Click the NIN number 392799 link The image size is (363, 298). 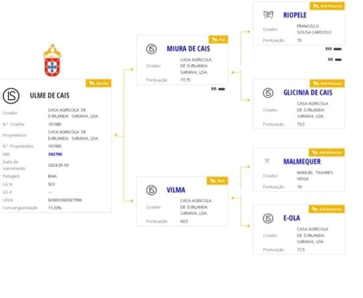pyautogui.click(x=55, y=154)
